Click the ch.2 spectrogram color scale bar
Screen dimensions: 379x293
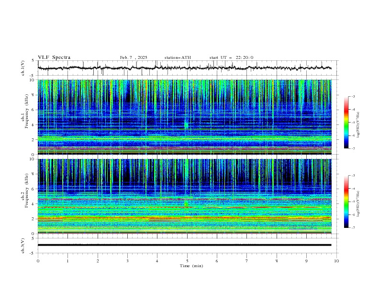[x=346, y=202]
